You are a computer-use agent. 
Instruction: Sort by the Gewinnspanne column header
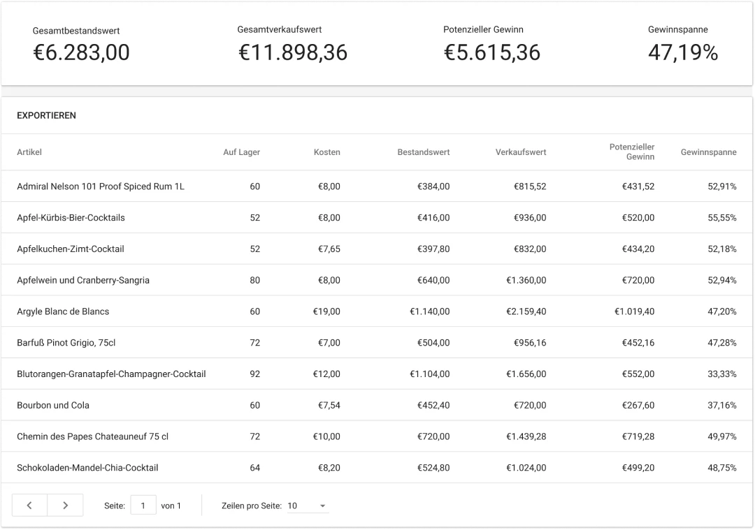pos(708,152)
